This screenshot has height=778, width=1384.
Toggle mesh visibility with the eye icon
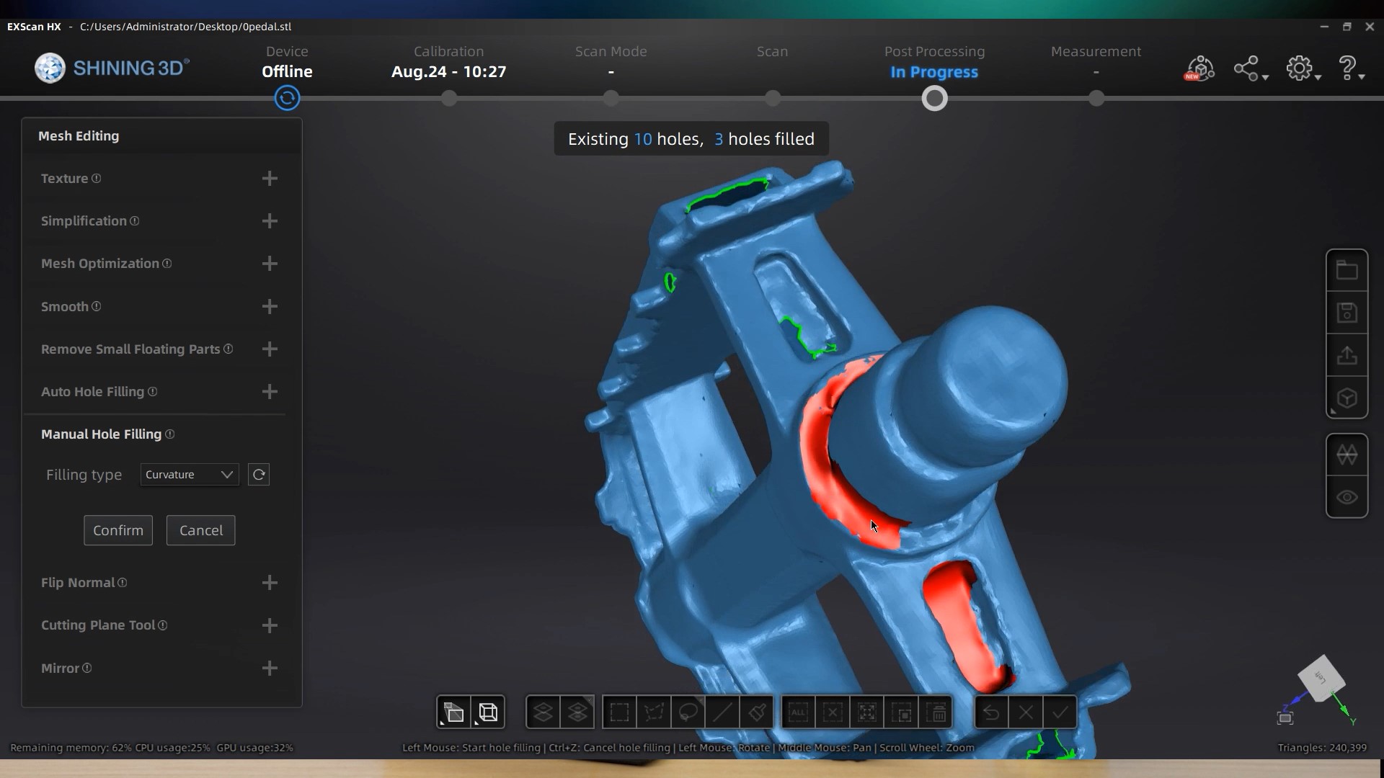pos(1347,498)
